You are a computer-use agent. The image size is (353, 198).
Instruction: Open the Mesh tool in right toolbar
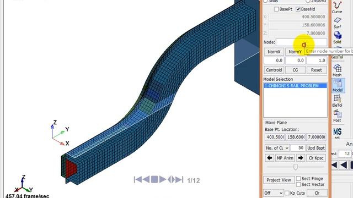(x=337, y=70)
